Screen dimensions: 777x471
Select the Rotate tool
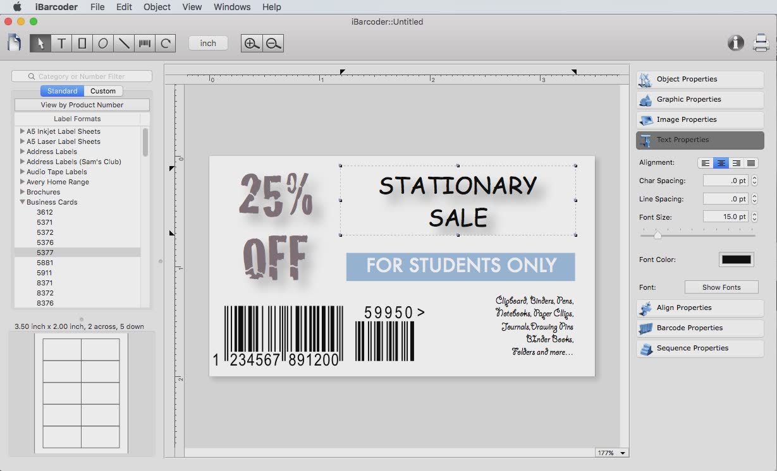[x=164, y=43]
